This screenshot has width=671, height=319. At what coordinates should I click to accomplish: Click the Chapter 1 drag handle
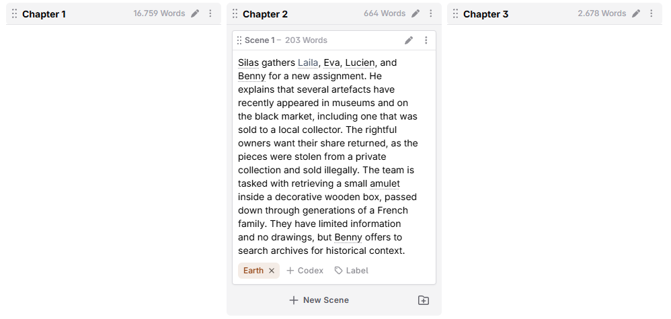[x=14, y=13]
